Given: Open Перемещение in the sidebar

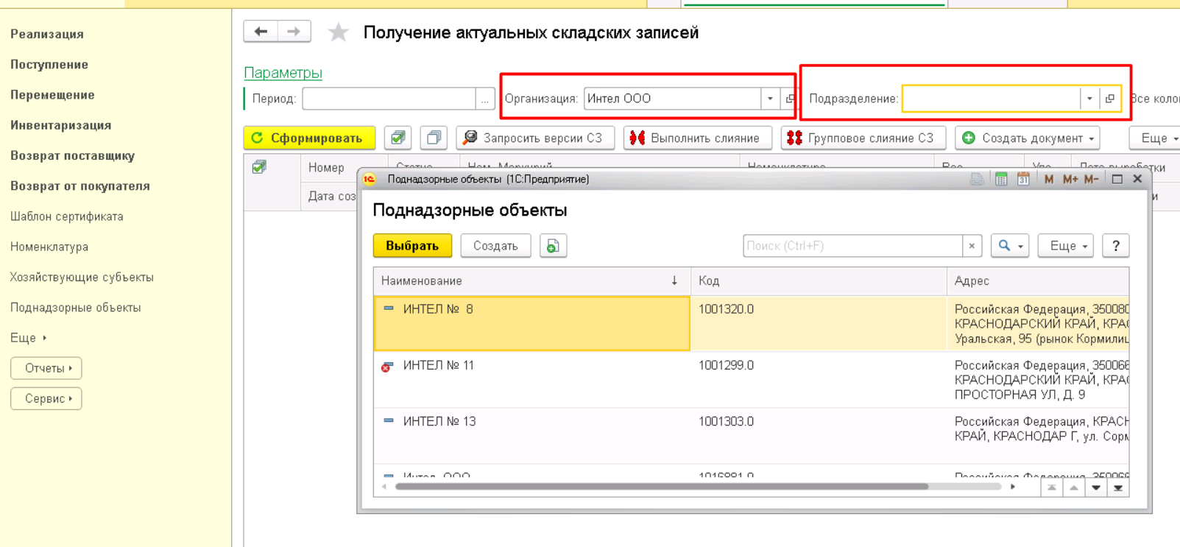Looking at the screenshot, I should [x=52, y=95].
